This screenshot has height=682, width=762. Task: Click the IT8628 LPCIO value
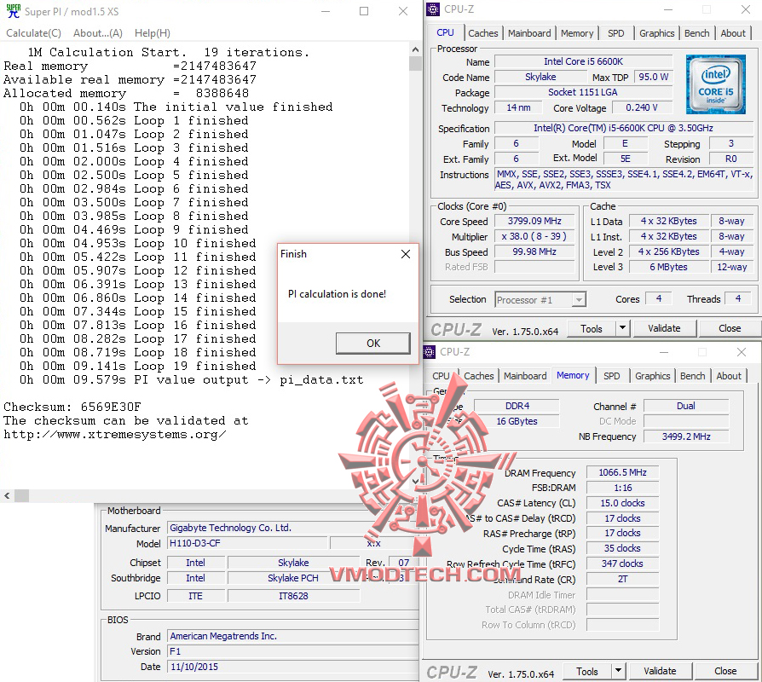pos(293,596)
